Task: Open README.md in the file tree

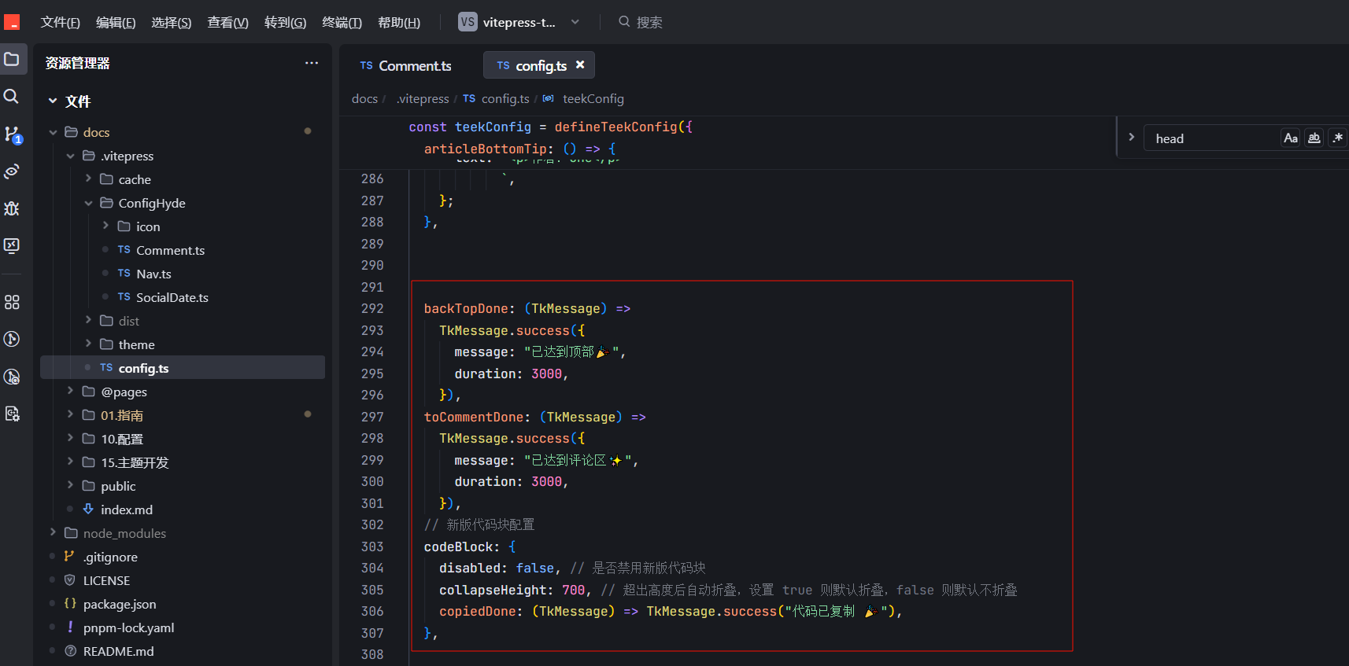Action: coord(119,651)
